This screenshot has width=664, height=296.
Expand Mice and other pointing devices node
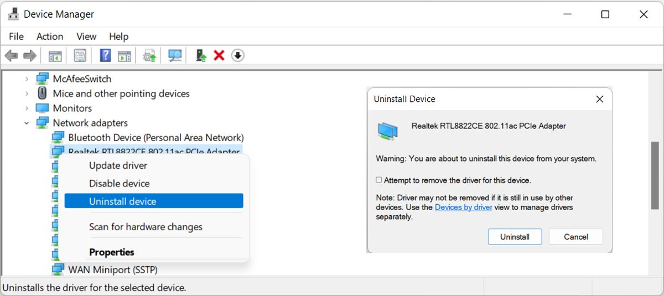(27, 94)
